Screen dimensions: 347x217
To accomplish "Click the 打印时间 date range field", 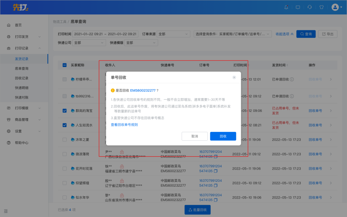I will [106, 34].
